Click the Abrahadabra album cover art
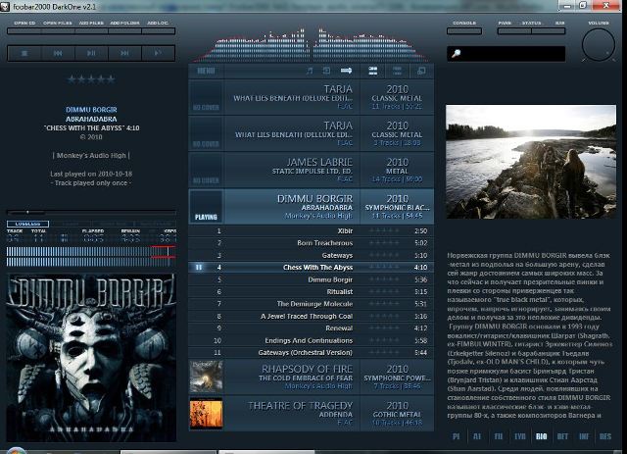Viewport: 627px width, 454px height. pyautogui.click(x=91, y=358)
